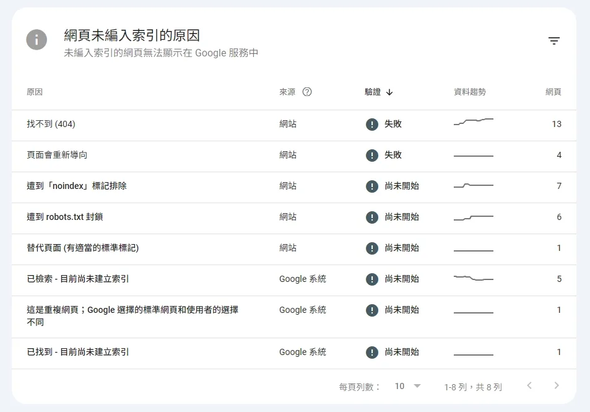Image resolution: width=590 pixels, height=412 pixels.
Task: Click the status icon in the 已檢索 row
Action: (371, 279)
